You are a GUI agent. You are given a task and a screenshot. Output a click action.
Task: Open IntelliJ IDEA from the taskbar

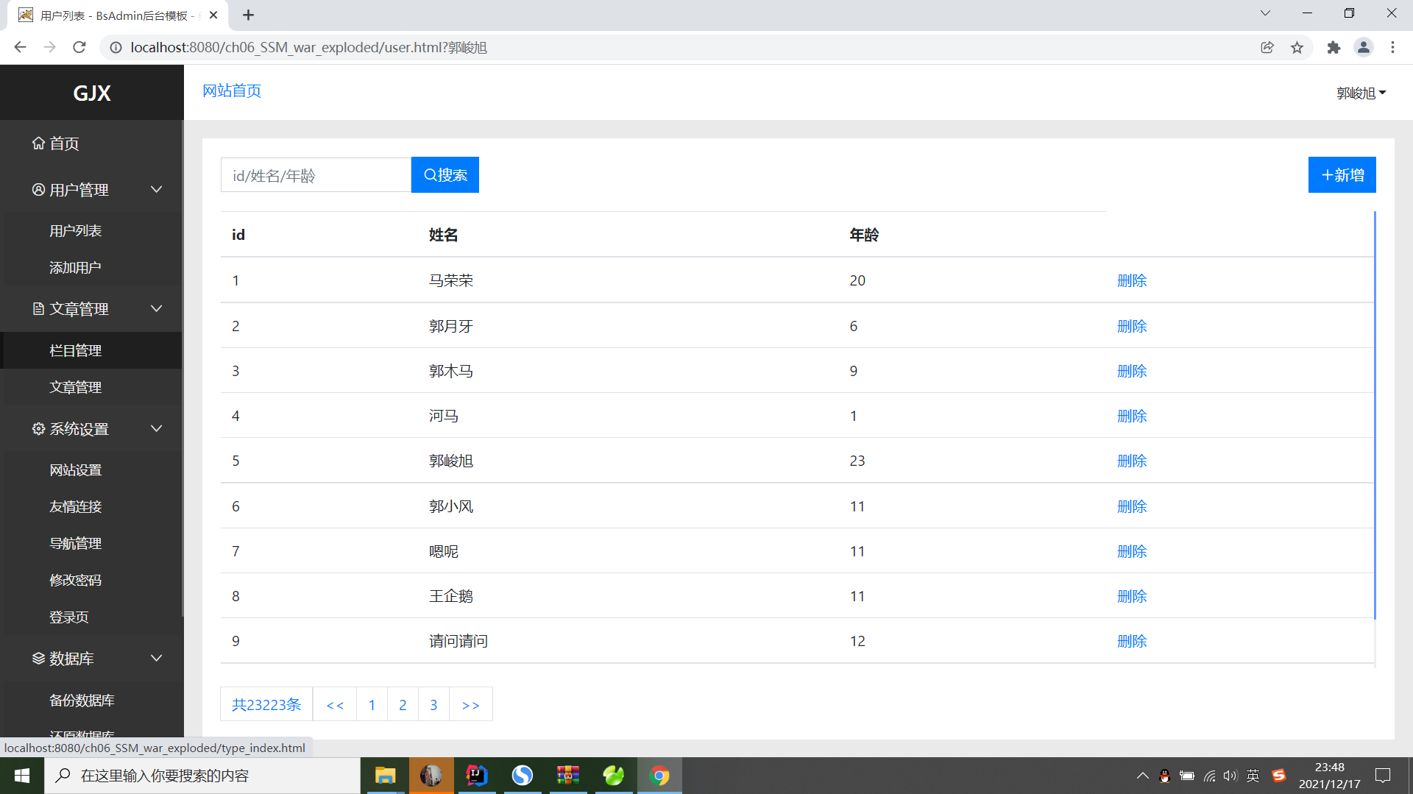tap(477, 775)
